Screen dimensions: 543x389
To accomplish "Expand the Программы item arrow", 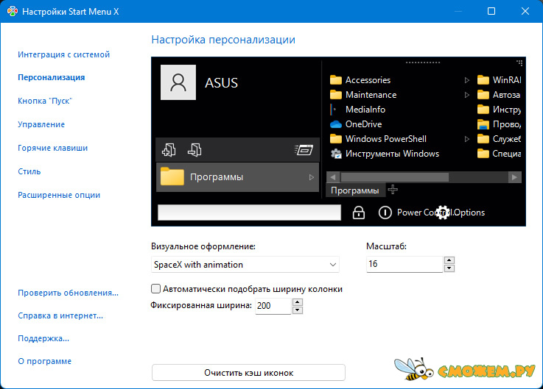I will pyautogui.click(x=312, y=177).
